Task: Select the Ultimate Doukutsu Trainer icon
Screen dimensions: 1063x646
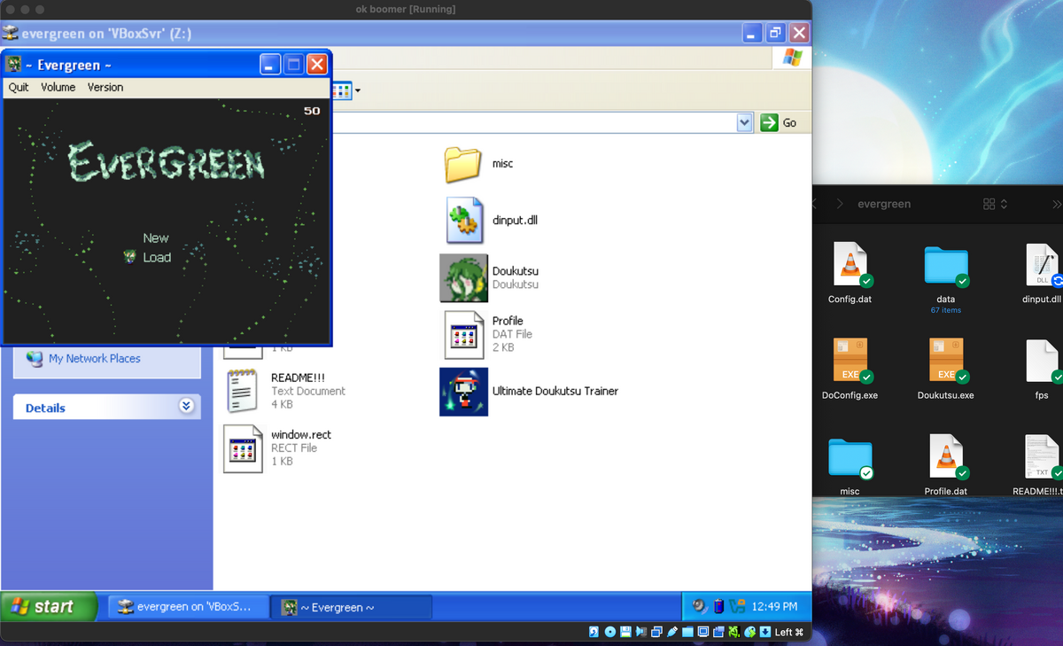Action: click(464, 391)
